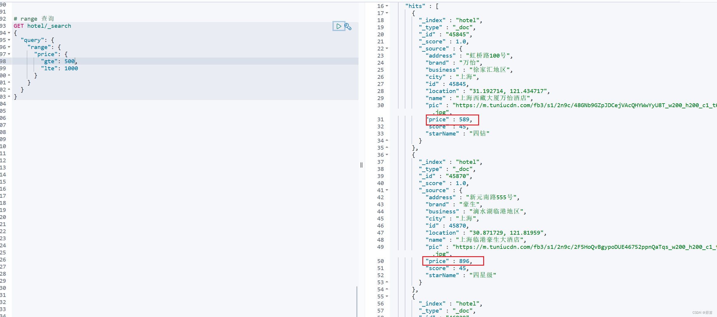Click the pane divider handle between editor and results
The height and width of the screenshot is (317, 717).
tap(361, 165)
